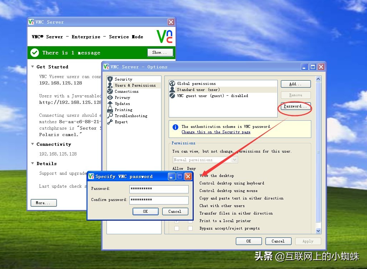The image size is (367, 269).
Task: Click the Users & Permissions person icon
Action: click(110, 85)
